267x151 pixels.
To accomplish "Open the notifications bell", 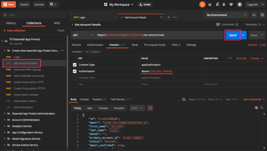I will (x=224, y=4).
